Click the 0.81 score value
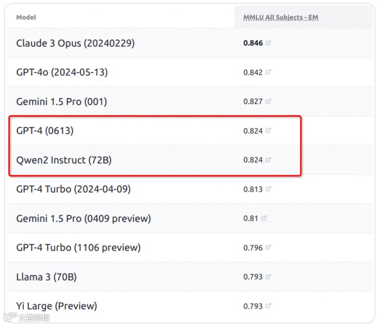 251,218
